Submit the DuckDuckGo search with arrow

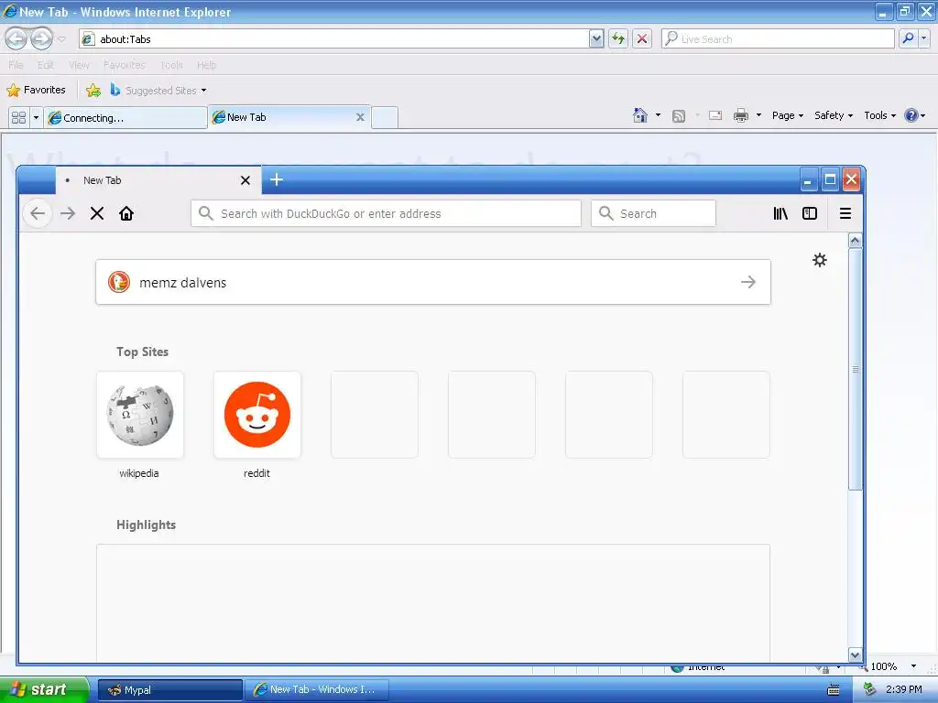(x=748, y=282)
